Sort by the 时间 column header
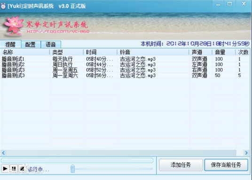Image resolution: width=252 pixels, height=180 pixels. click(100, 52)
